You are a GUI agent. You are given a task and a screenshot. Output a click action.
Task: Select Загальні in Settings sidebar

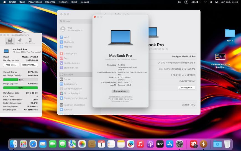(76, 74)
